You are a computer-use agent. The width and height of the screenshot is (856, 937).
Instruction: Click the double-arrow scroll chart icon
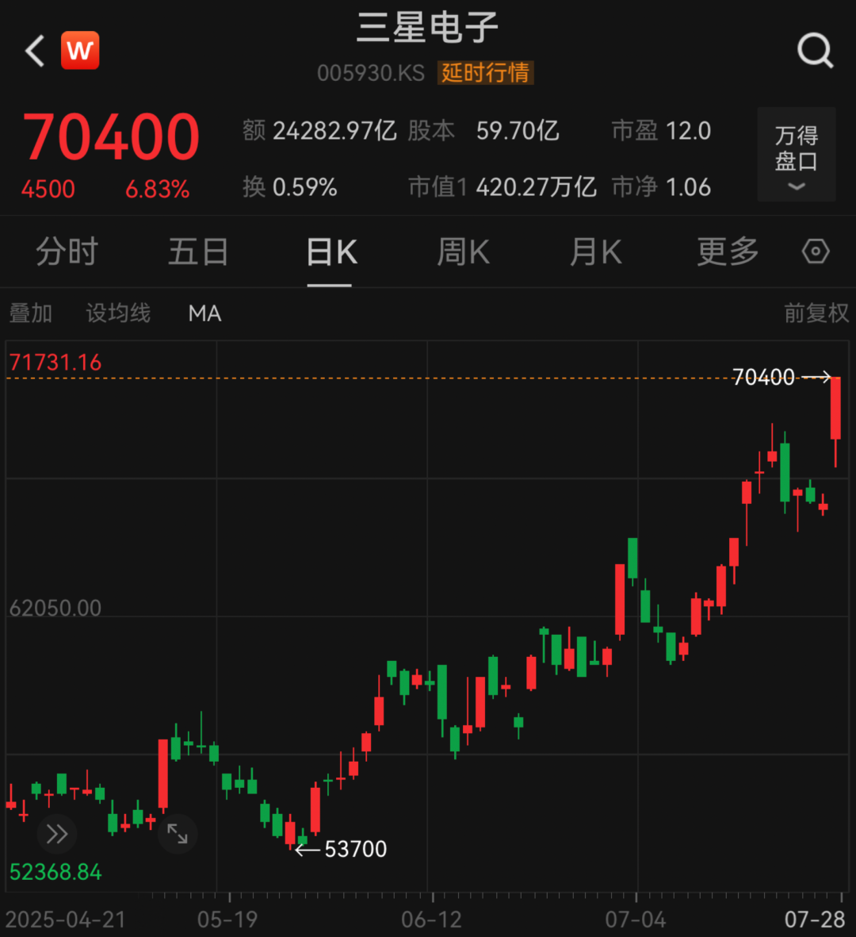(x=57, y=834)
